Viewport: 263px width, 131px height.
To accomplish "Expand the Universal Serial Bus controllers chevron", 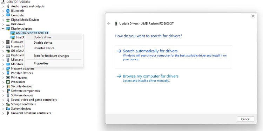I will [x=3, y=113].
